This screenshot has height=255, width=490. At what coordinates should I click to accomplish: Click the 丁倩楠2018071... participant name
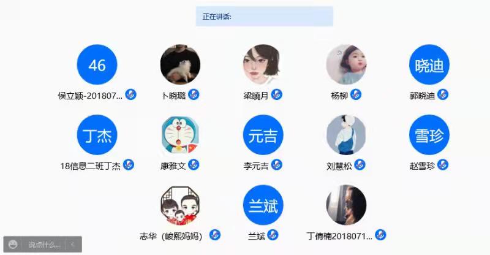340,236
